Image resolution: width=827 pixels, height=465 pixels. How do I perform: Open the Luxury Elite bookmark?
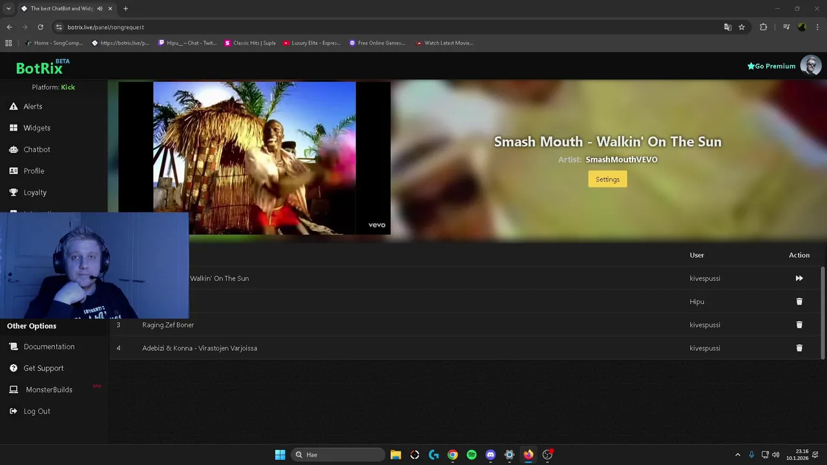click(311, 43)
